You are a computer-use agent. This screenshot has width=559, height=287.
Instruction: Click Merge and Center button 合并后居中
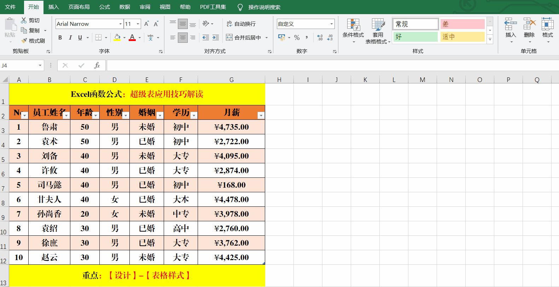click(x=244, y=37)
